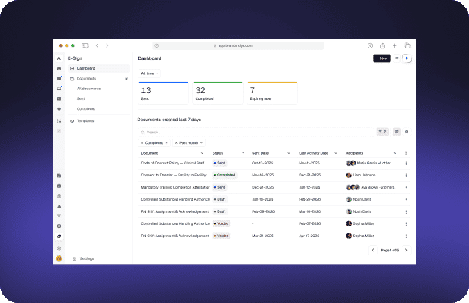Click the browser address bar
This screenshot has width=469, height=303.
coord(238,45)
